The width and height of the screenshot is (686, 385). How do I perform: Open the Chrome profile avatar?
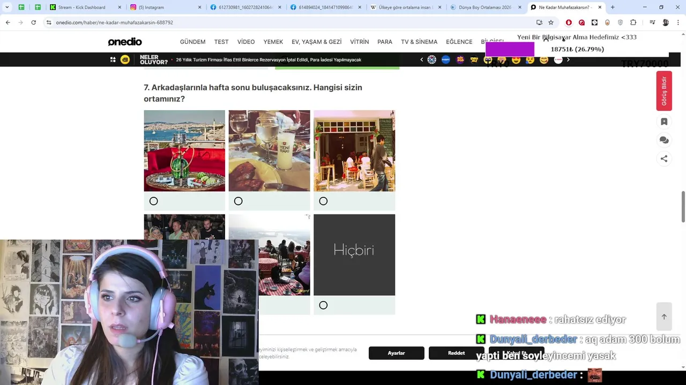pos(666,22)
